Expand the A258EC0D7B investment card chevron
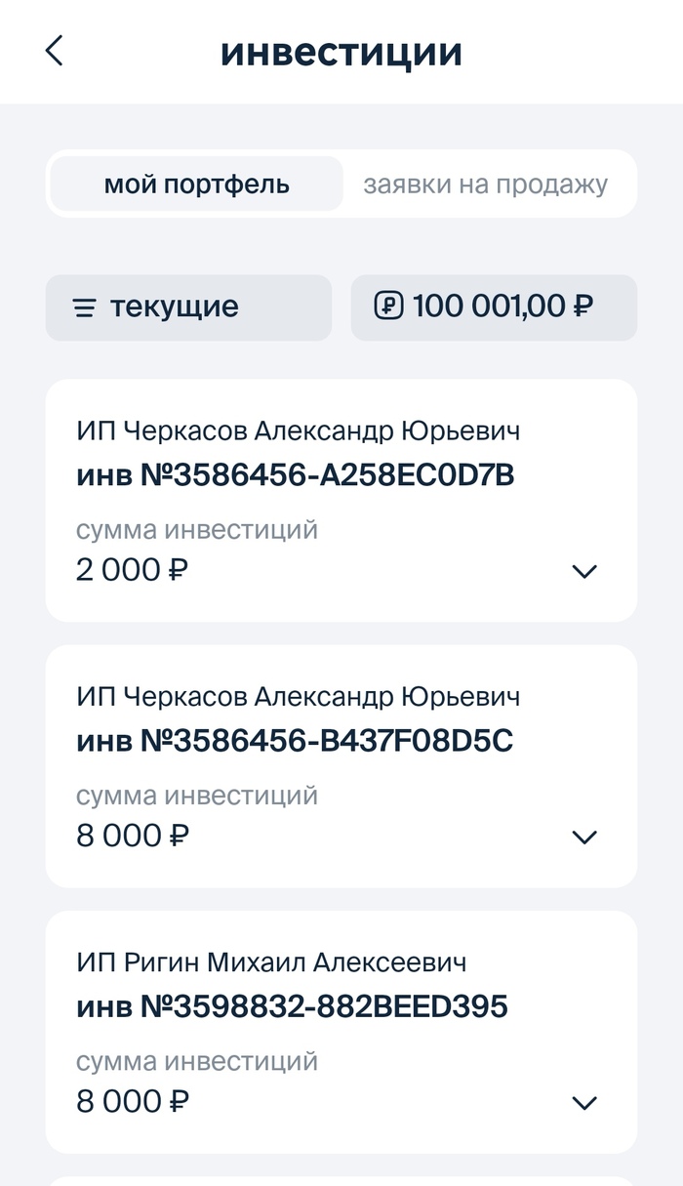 pyautogui.click(x=583, y=572)
